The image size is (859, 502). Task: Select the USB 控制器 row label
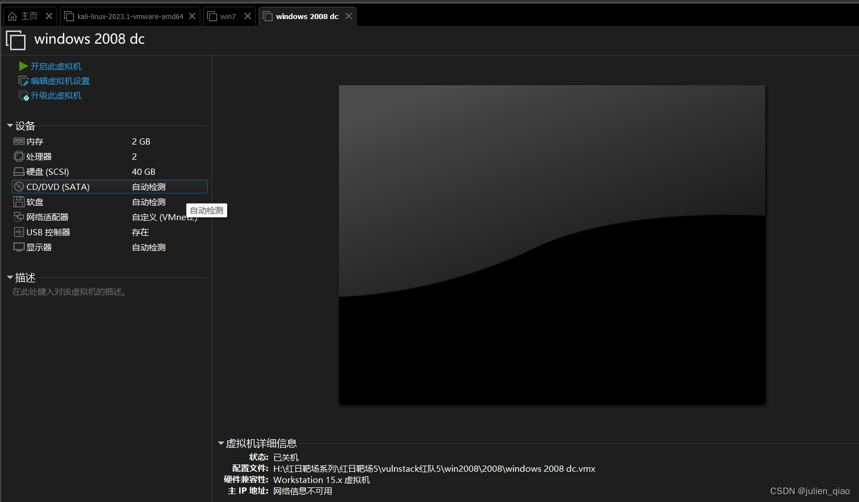click(48, 233)
